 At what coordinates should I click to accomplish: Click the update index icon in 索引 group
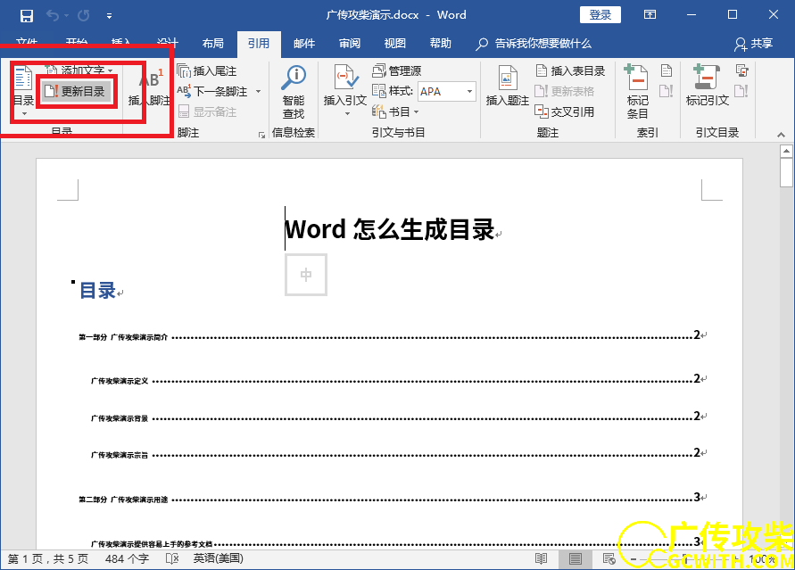tap(667, 91)
